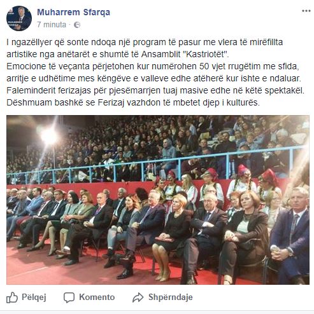This screenshot has height=314, width=314.
Task: Share the post via Shpërndaje label
Action: click(171, 297)
